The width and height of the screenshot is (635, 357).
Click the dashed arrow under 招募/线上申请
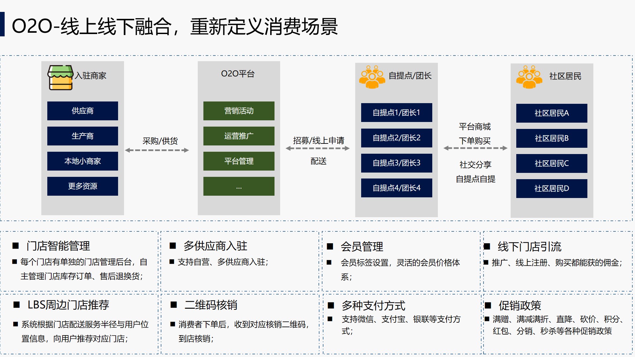(x=317, y=148)
